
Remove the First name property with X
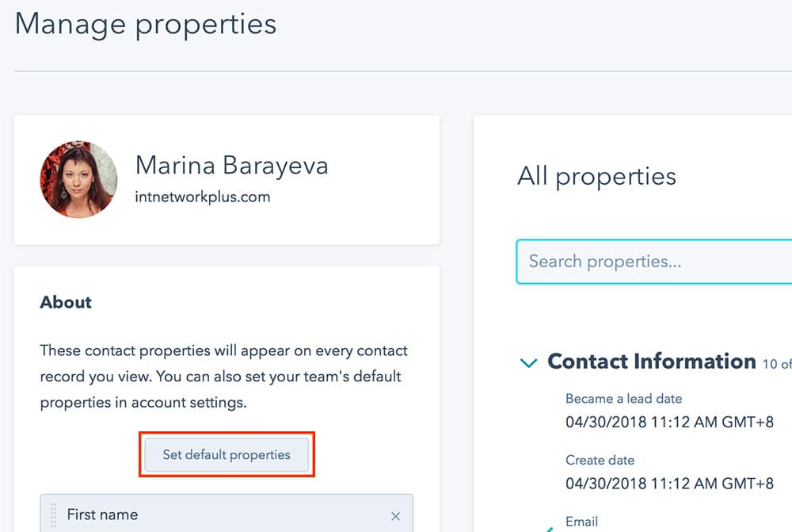point(395,516)
